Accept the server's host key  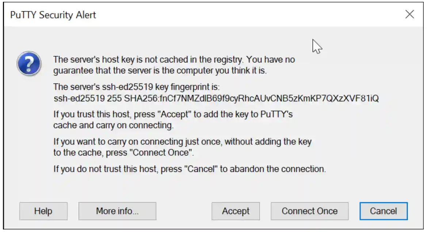(x=235, y=211)
